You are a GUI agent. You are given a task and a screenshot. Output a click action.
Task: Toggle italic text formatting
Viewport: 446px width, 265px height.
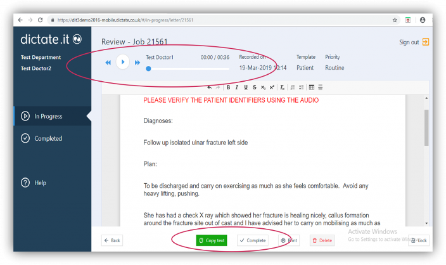pos(237,87)
